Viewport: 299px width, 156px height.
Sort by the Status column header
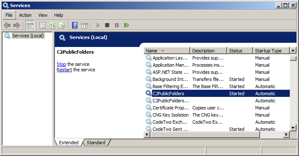(x=240, y=51)
